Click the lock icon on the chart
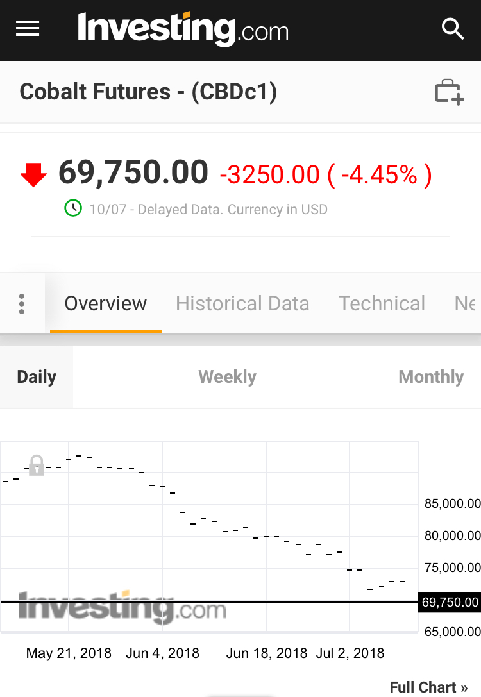 [x=37, y=466]
